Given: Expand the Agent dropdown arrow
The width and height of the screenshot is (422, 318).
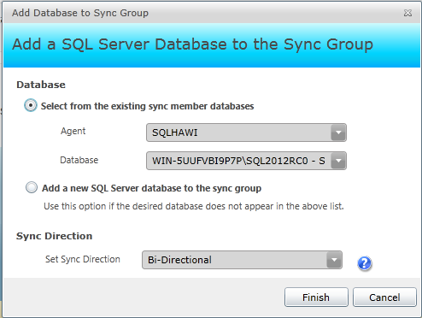Looking at the screenshot, I should (x=338, y=132).
